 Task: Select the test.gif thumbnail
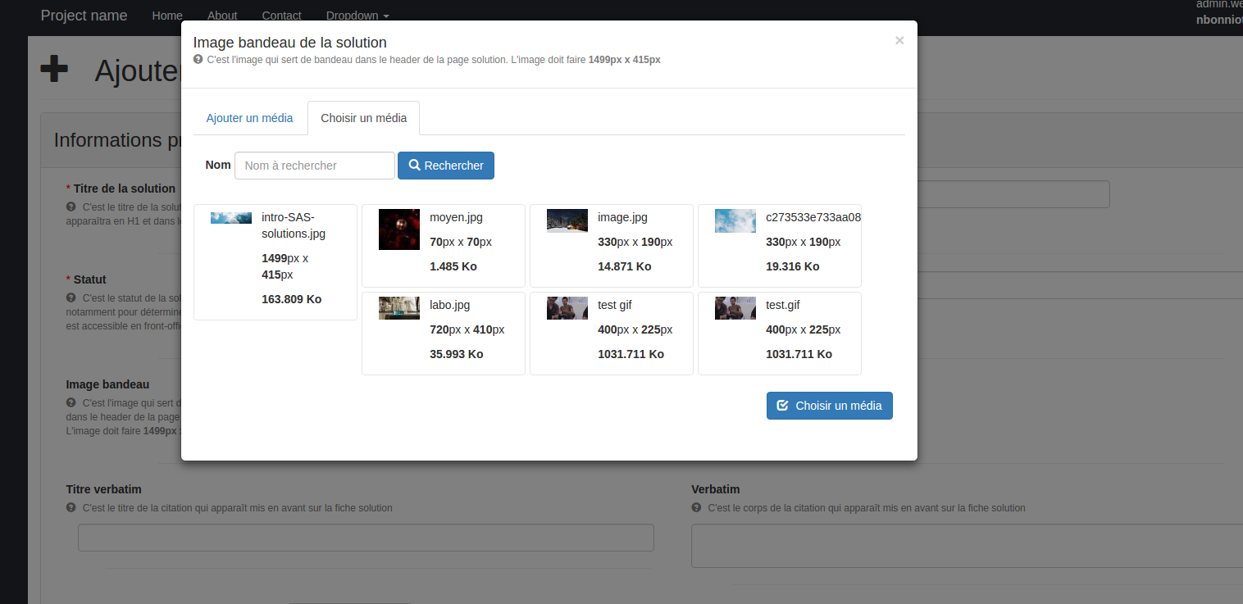pos(735,308)
